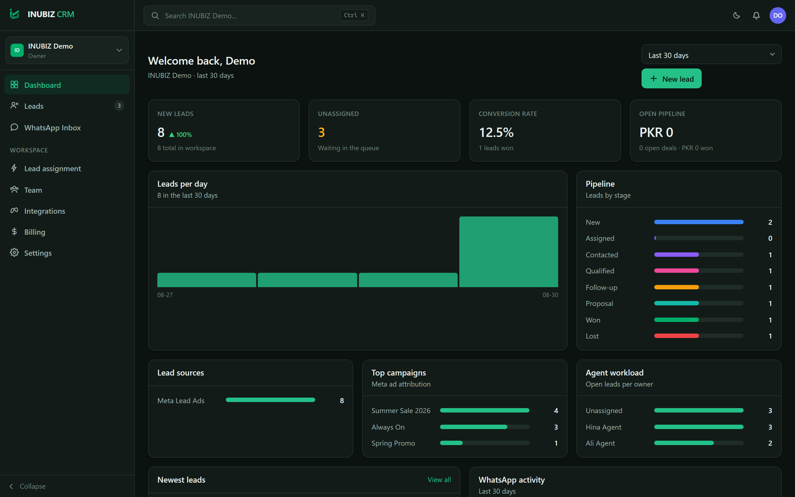Screen dimensions: 795x497
Task: Toggle dark mode moon icon
Action: click(x=736, y=15)
